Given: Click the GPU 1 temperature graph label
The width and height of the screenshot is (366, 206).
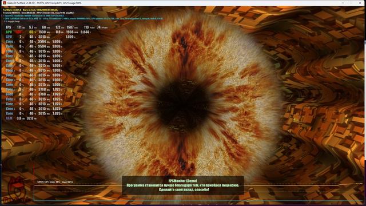Looking at the screenshot, I should click(x=55, y=182).
